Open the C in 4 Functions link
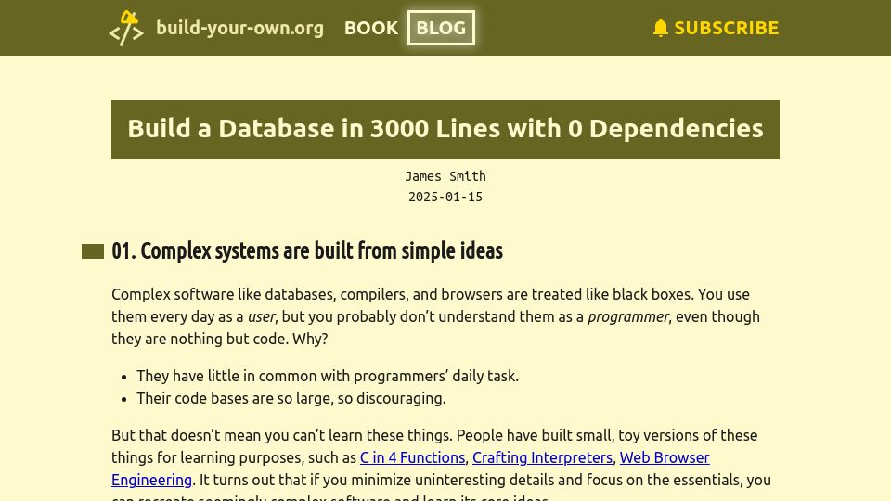Viewport: 891px width, 501px height. [x=412, y=457]
